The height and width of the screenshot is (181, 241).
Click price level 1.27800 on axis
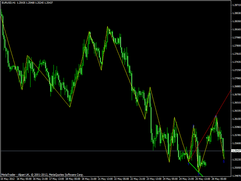[x=237, y=46]
